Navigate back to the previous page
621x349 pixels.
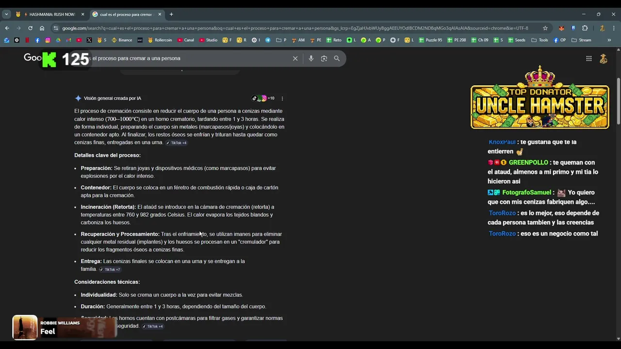[7, 28]
